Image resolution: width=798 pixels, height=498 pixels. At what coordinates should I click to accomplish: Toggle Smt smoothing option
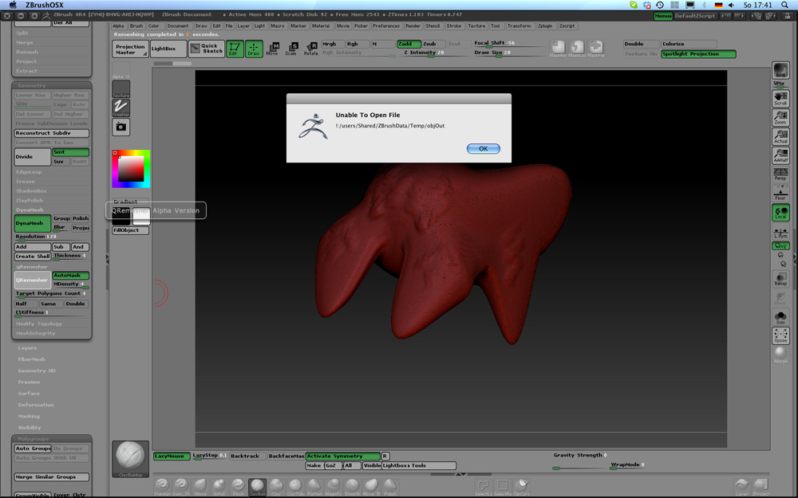click(71, 152)
